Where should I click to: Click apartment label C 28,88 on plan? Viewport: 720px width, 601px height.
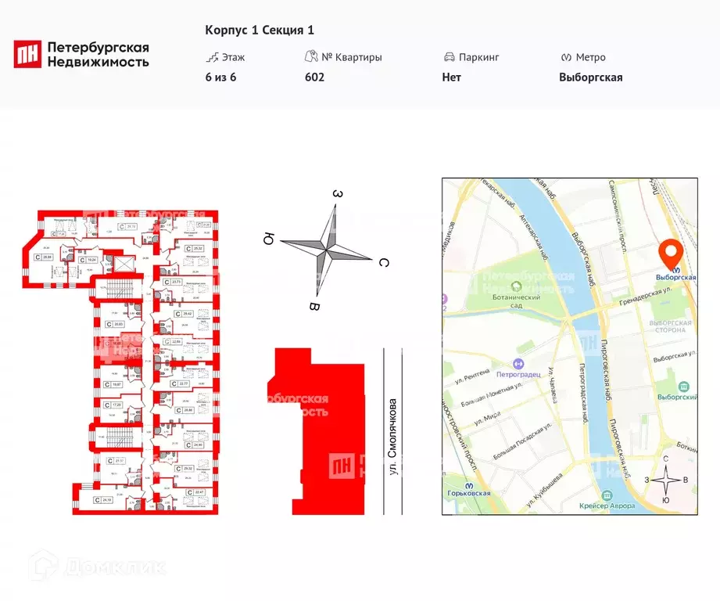click(44, 257)
